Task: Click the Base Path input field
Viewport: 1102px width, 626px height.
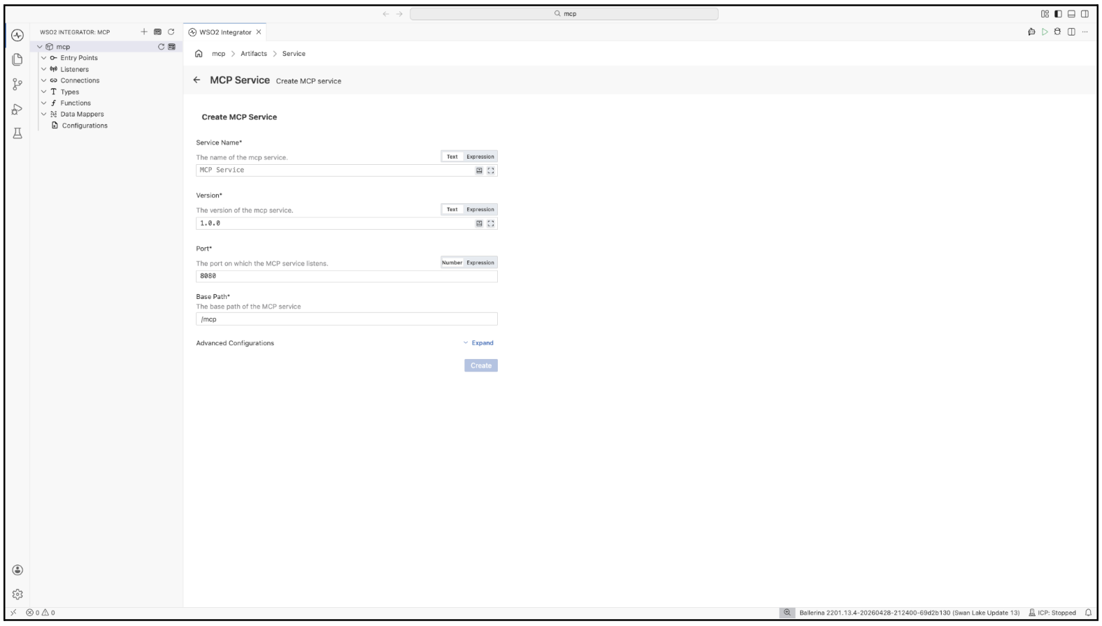Action: (347, 319)
